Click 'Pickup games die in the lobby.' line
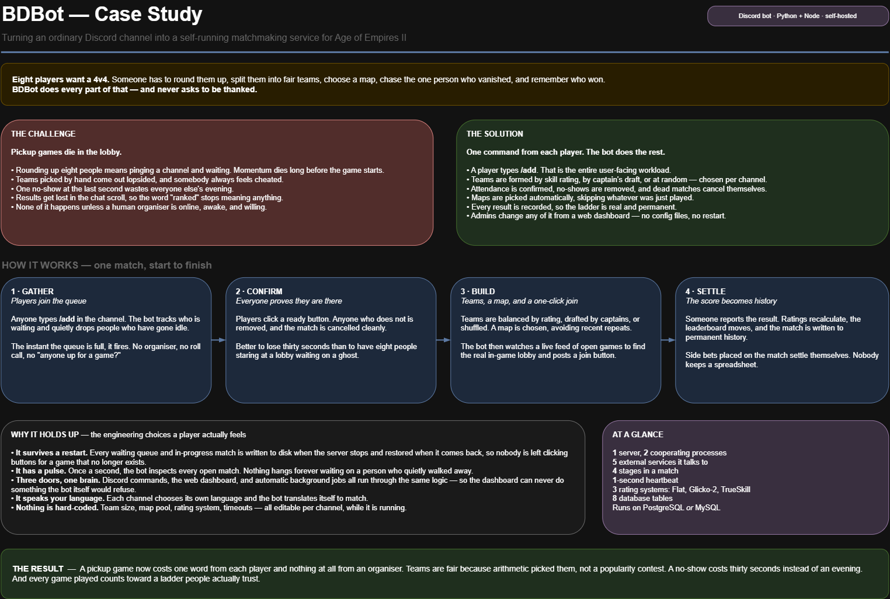Screen dimensions: 890x599 (66, 152)
